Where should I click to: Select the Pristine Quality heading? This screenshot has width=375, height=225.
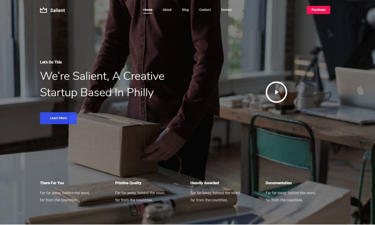click(128, 183)
